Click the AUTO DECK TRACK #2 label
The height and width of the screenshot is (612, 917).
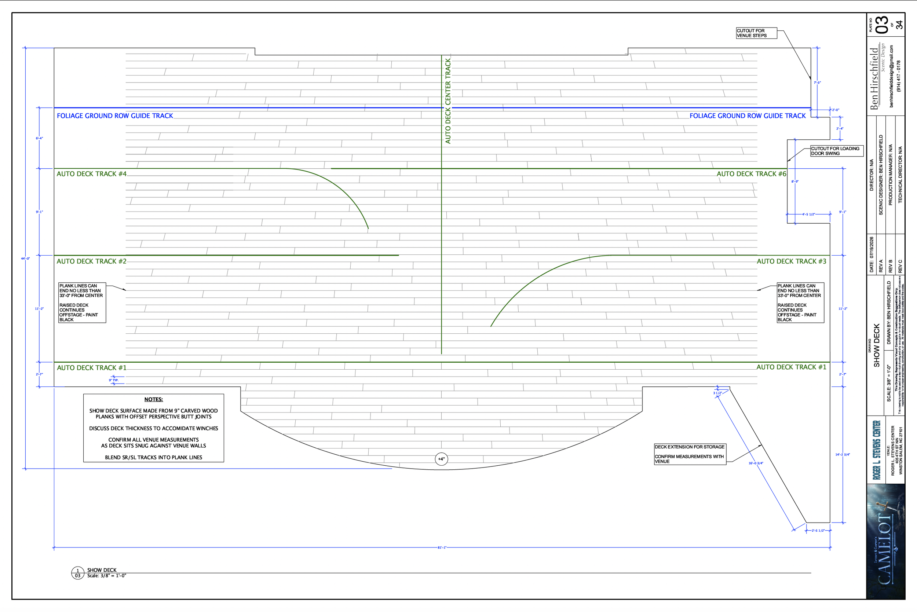coord(92,261)
